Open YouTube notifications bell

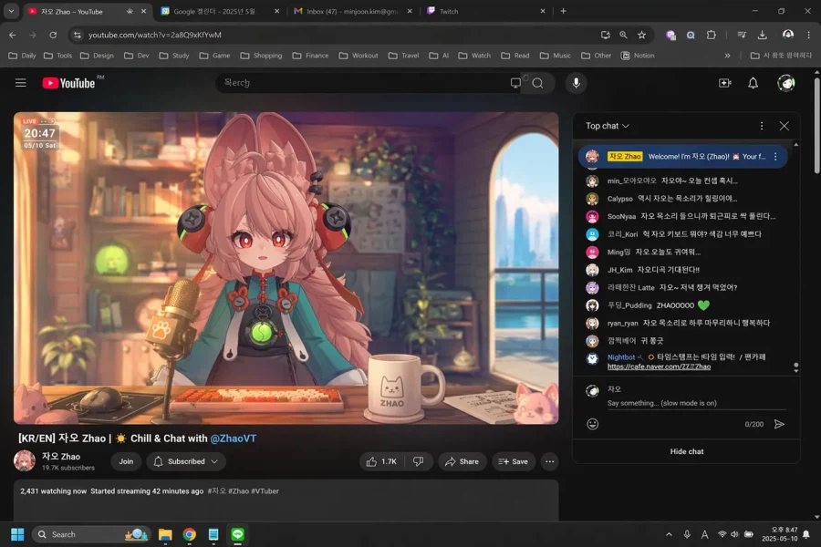753,83
